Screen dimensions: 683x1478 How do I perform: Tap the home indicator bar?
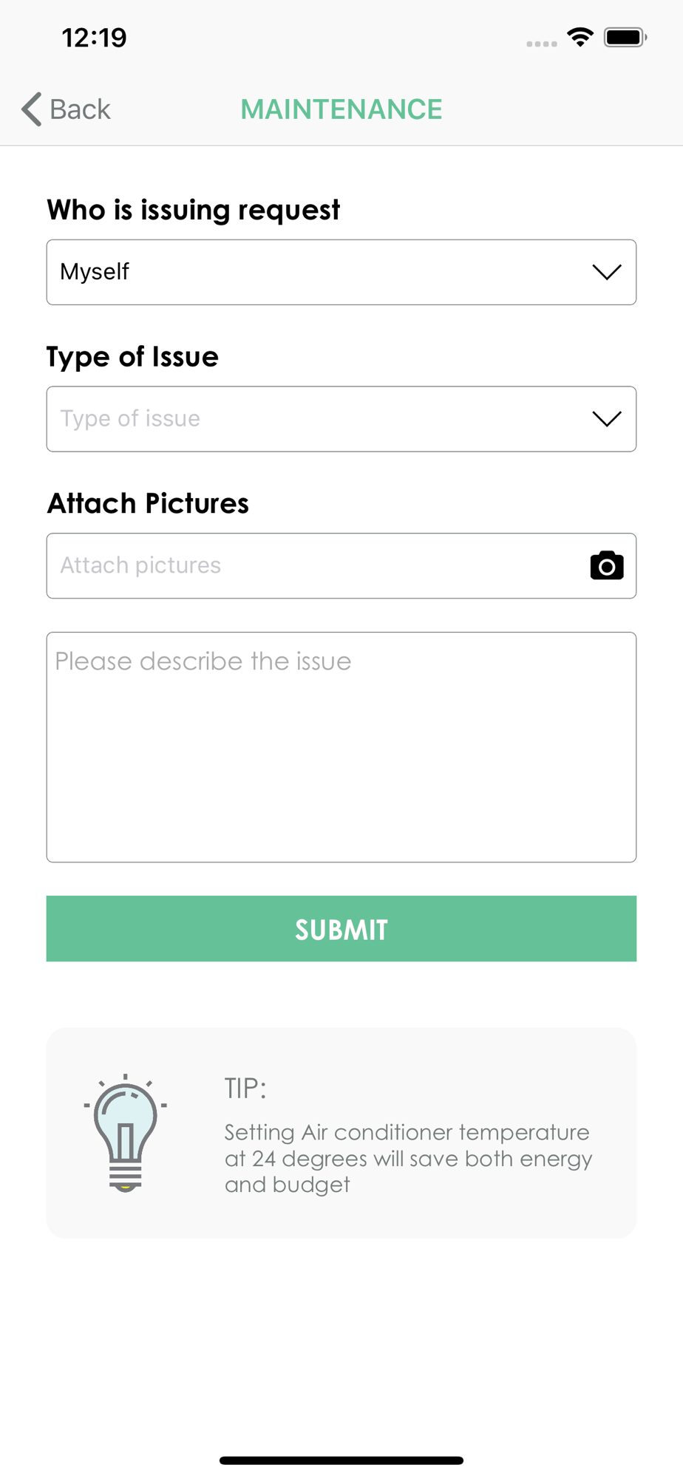click(x=341, y=1460)
